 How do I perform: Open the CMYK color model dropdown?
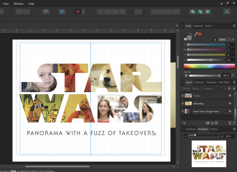point(226,39)
